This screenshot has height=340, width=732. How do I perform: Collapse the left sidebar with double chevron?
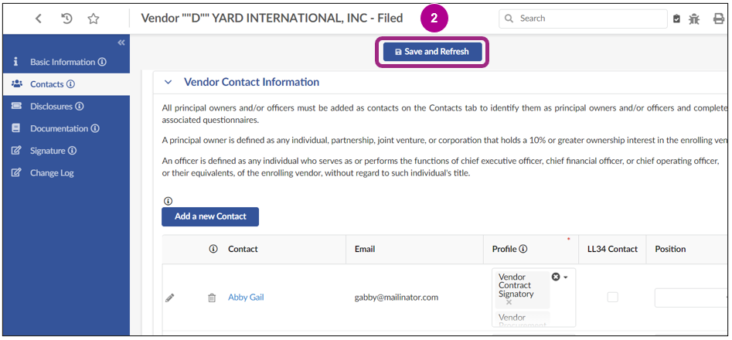121,42
